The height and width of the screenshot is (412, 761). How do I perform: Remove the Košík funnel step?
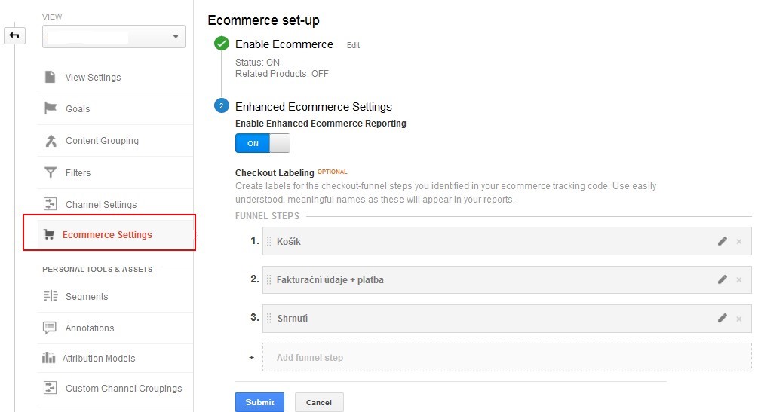[738, 241]
